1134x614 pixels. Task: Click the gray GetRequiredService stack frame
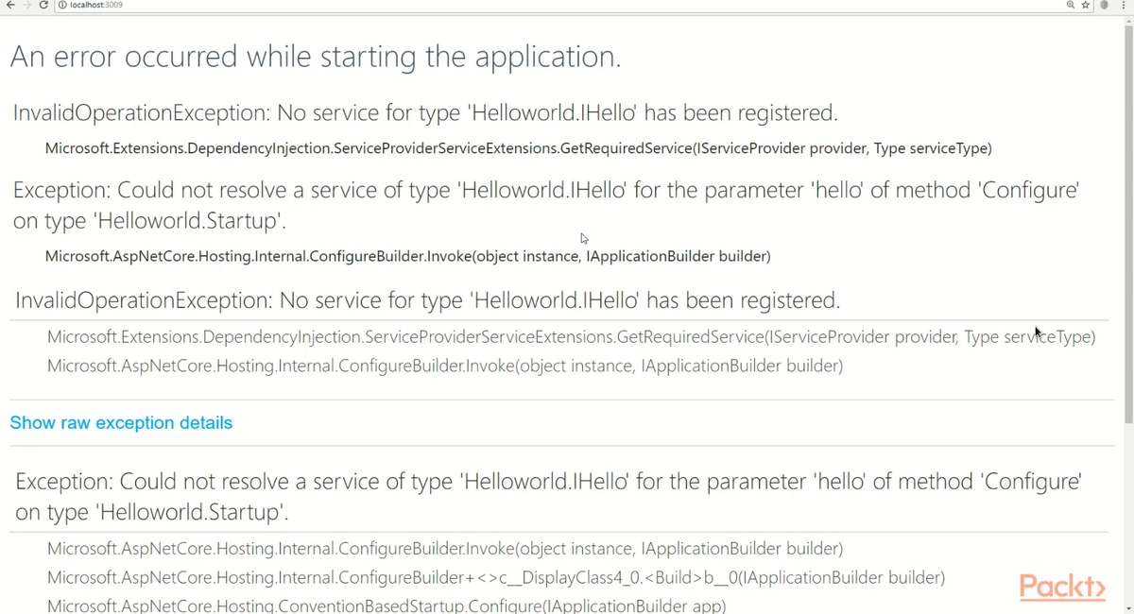[x=571, y=337]
